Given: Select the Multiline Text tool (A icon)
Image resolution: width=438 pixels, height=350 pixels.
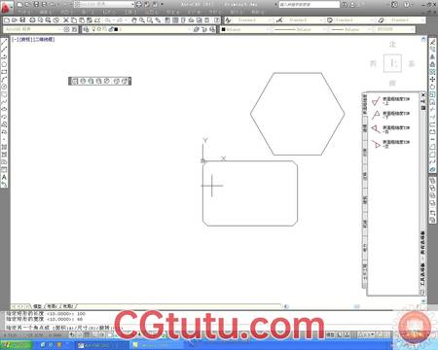Looking at the screenshot, I should pyautogui.click(x=4, y=177).
